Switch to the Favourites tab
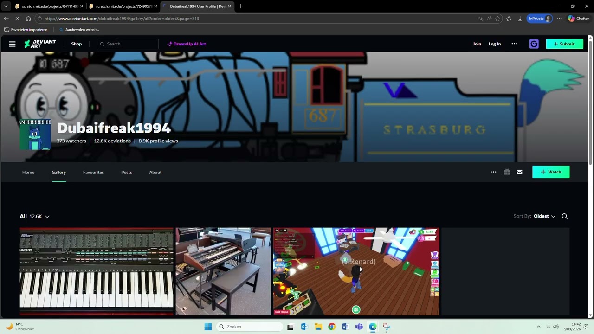This screenshot has height=334, width=594. [x=93, y=172]
